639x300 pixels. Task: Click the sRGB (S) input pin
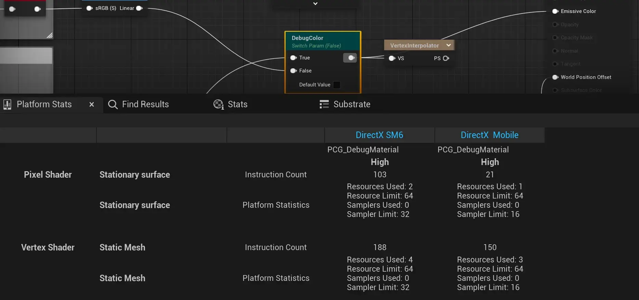click(x=89, y=8)
